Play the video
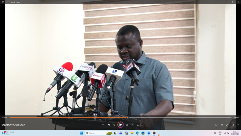The image size is (241, 136). [121, 124]
